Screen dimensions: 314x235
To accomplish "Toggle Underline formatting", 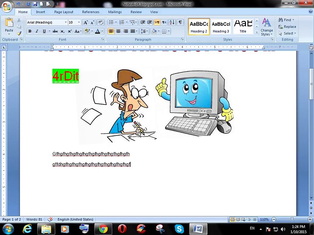I will (x=44, y=31).
